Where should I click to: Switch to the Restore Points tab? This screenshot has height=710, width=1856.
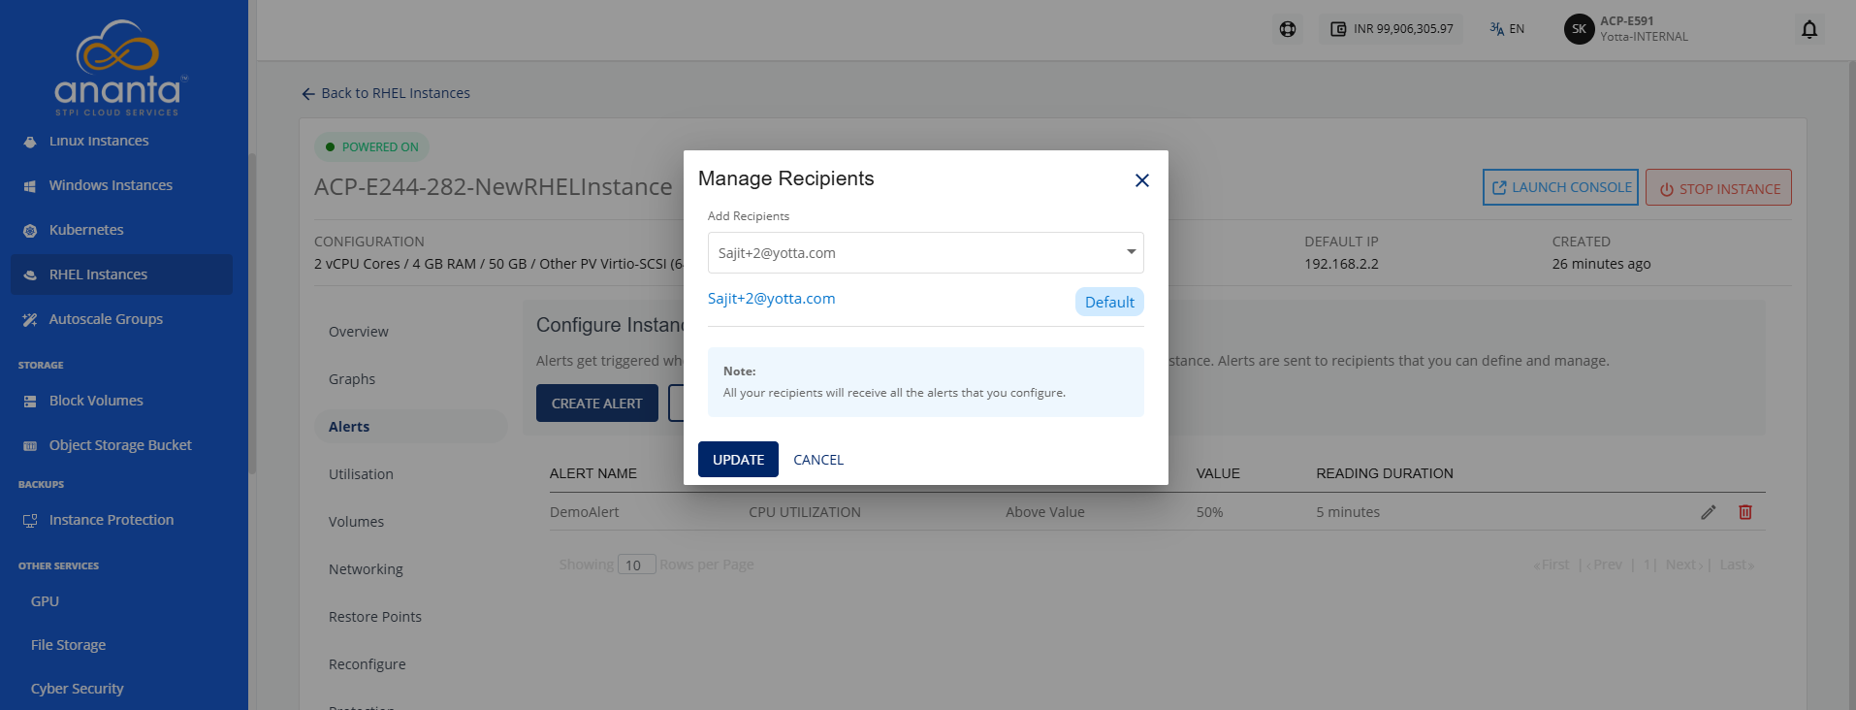pos(375,617)
